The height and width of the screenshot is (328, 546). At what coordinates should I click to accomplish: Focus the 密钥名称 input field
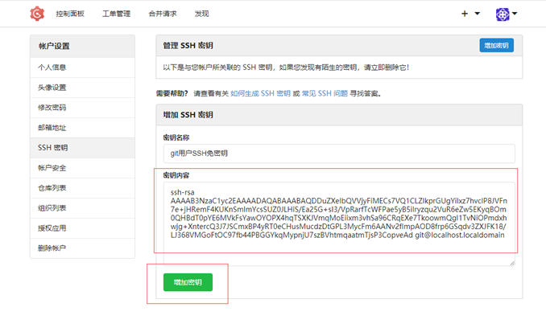(x=339, y=154)
